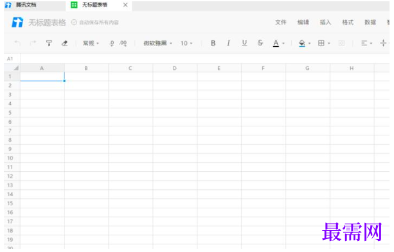Open the 编辑 menu
The height and width of the screenshot is (252, 394).
(x=303, y=22)
